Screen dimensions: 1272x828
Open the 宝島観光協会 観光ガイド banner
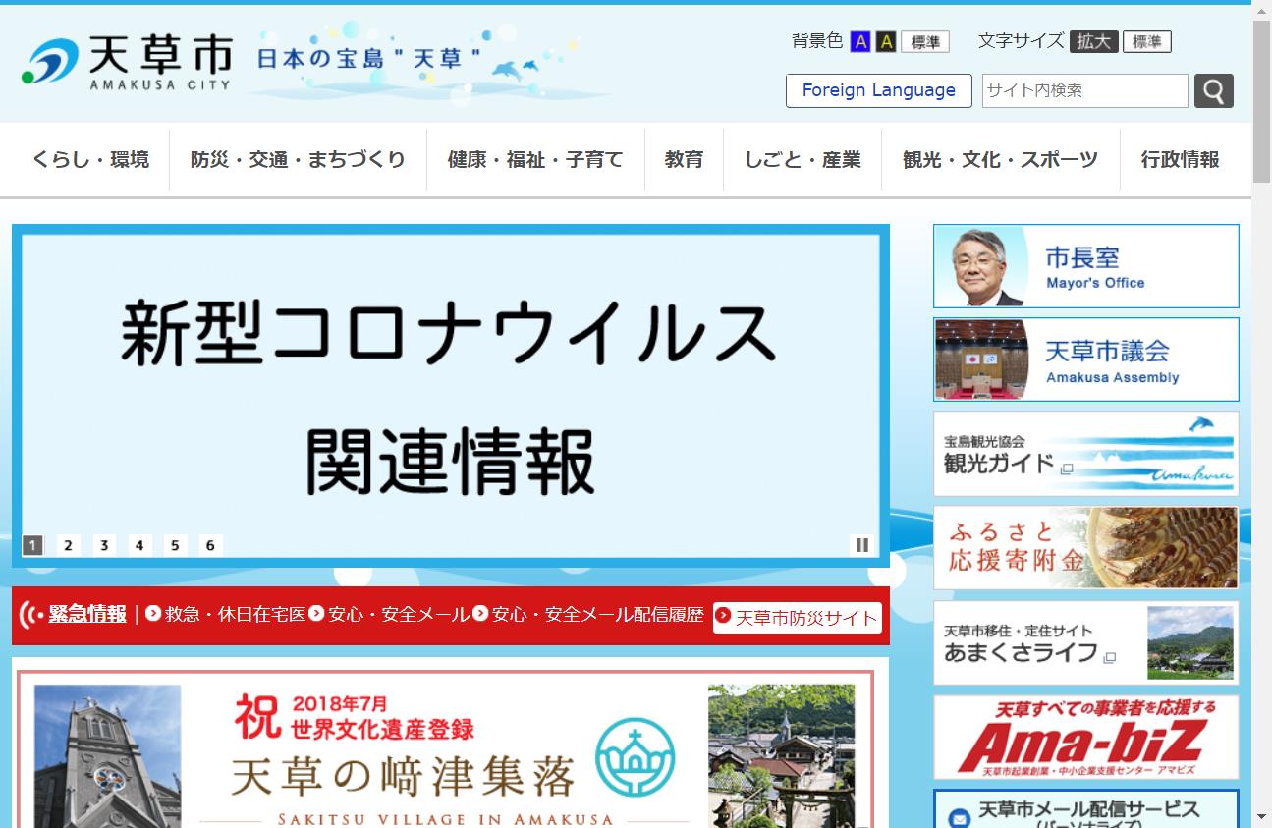click(x=1084, y=453)
